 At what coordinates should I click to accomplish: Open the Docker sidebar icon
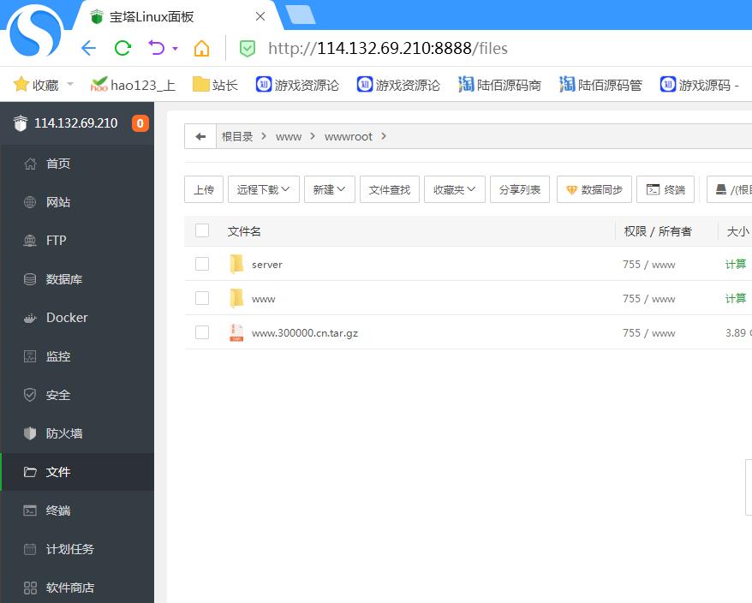tap(30, 318)
